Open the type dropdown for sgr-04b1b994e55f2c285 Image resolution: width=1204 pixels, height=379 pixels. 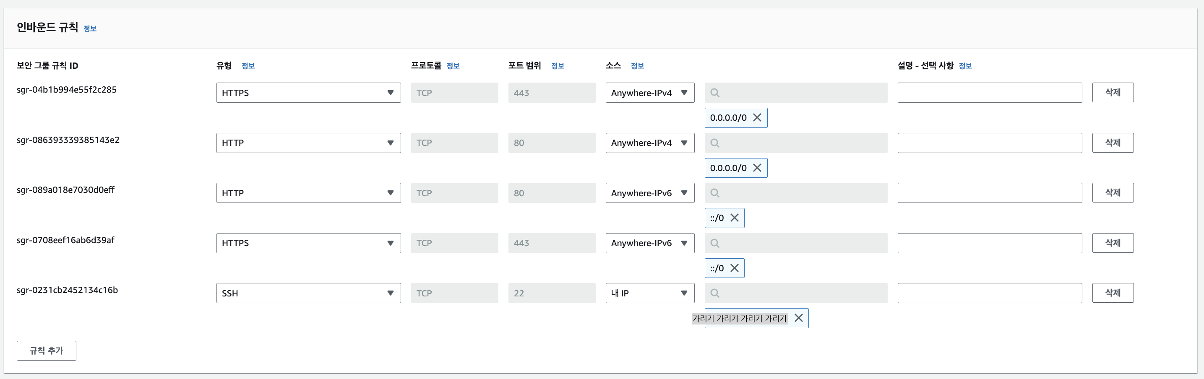coord(308,93)
